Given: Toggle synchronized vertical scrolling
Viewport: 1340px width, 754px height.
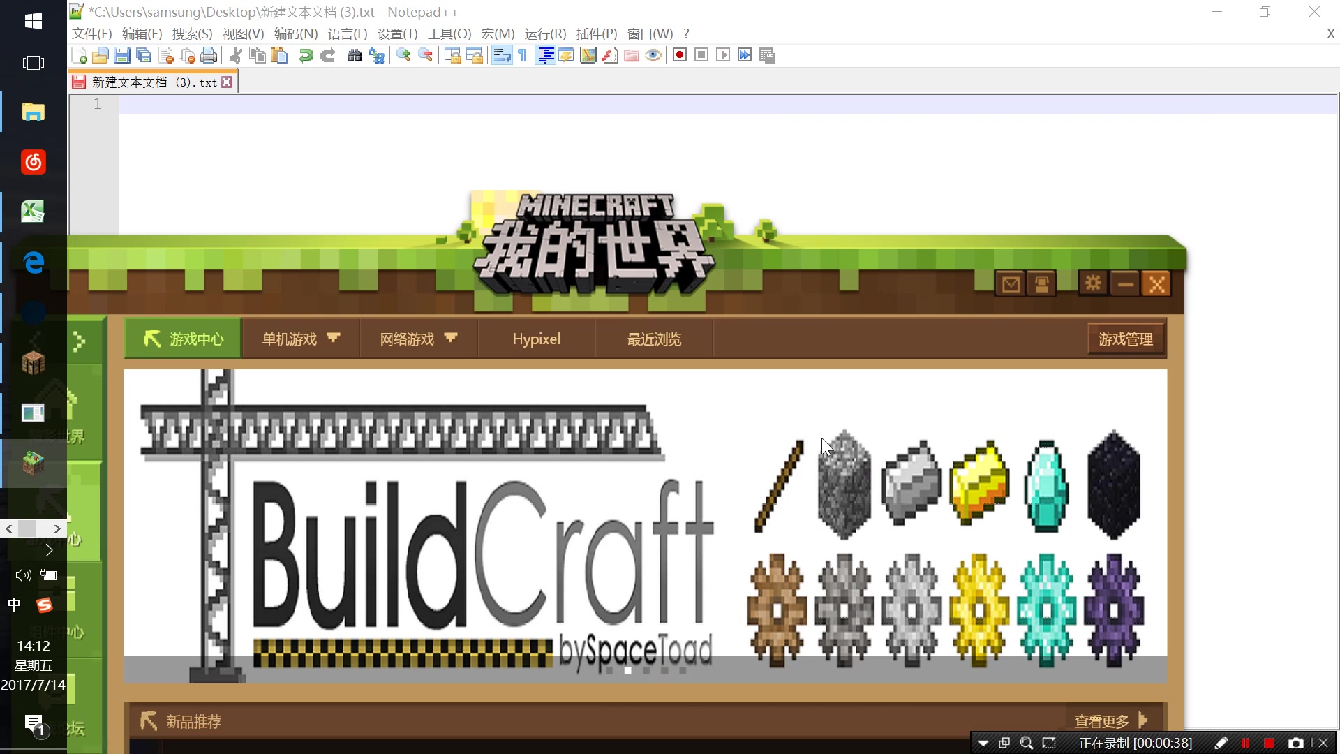Looking at the screenshot, I should tap(452, 55).
